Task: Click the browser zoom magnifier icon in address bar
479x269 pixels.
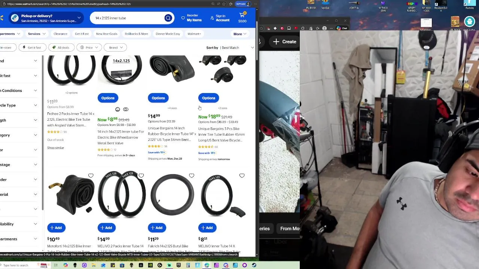Action: click(213, 4)
